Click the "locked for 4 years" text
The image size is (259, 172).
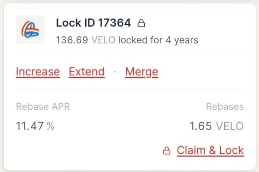158,40
